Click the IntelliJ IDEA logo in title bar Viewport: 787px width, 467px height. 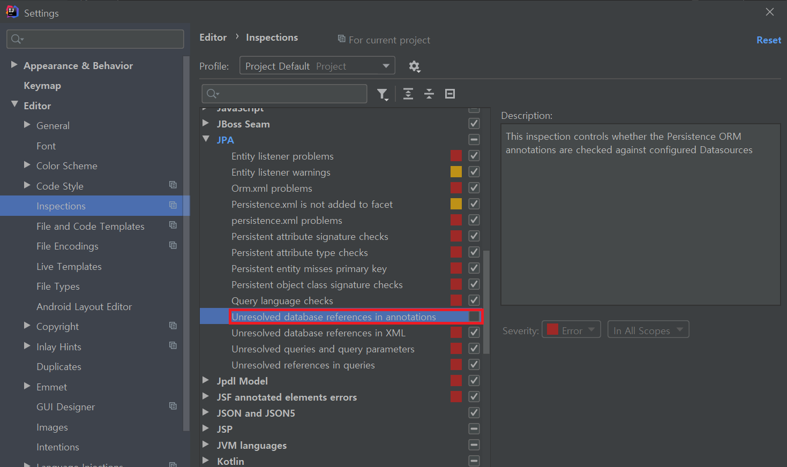[x=11, y=11]
